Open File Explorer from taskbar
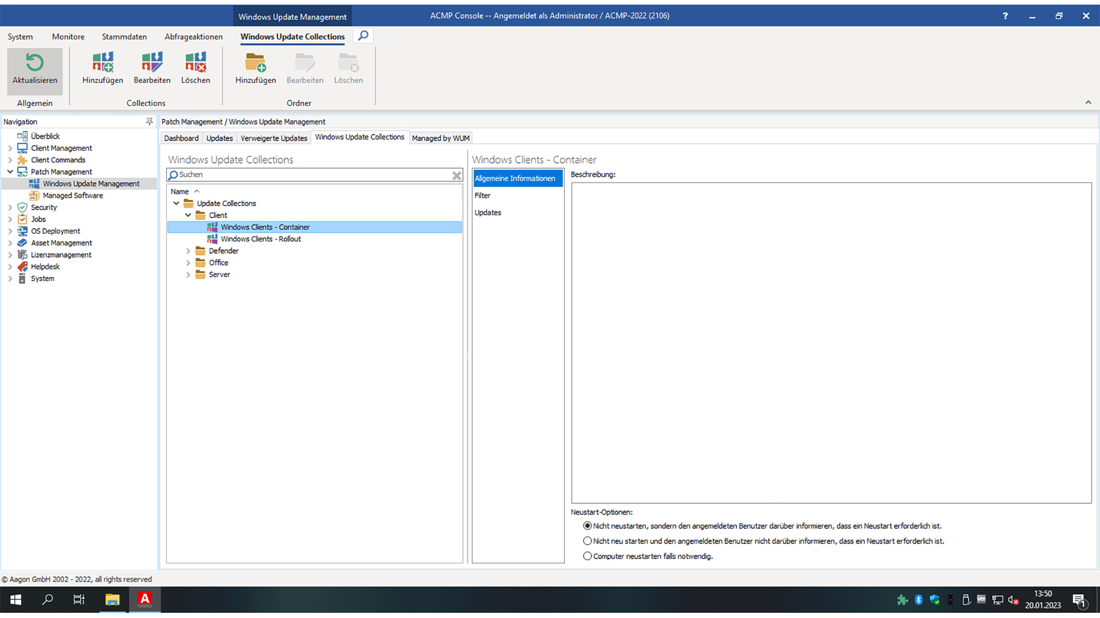 coord(112,600)
